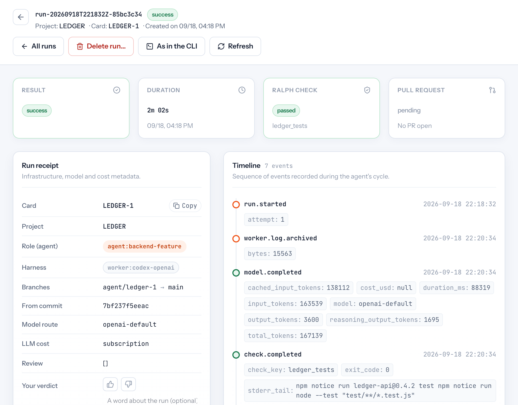Click the check_key: ledger_tests chip
Viewport: 518px width, 405px height.
[291, 370]
